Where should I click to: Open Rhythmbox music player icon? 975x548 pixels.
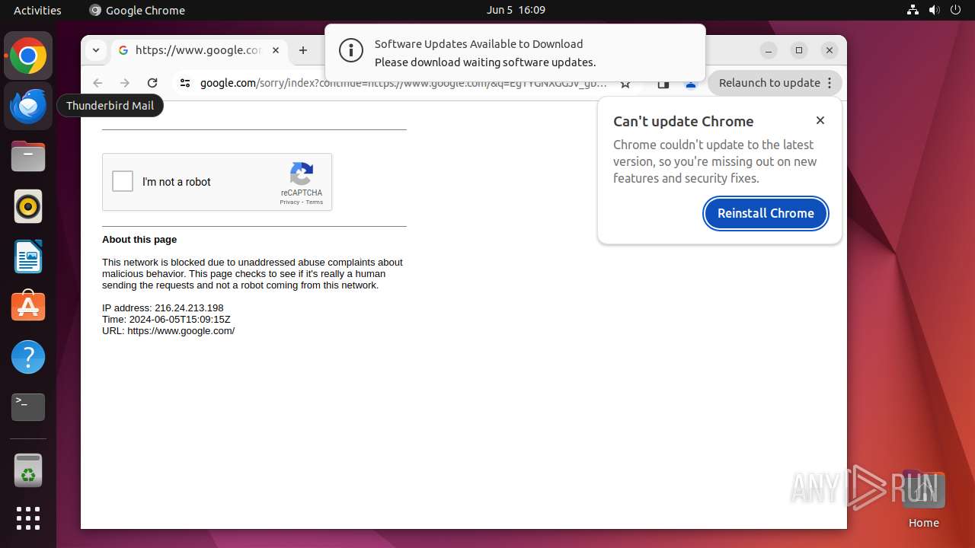point(28,206)
